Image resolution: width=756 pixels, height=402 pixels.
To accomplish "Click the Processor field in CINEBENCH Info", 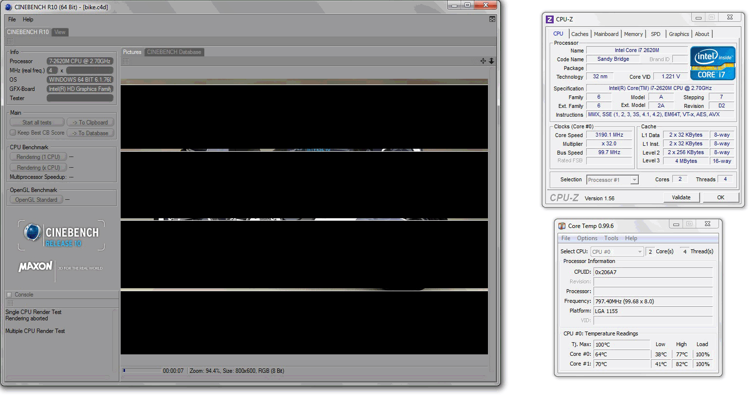I will [80, 61].
